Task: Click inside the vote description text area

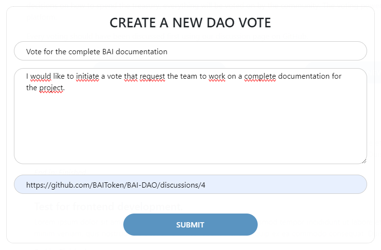Action: [190, 125]
